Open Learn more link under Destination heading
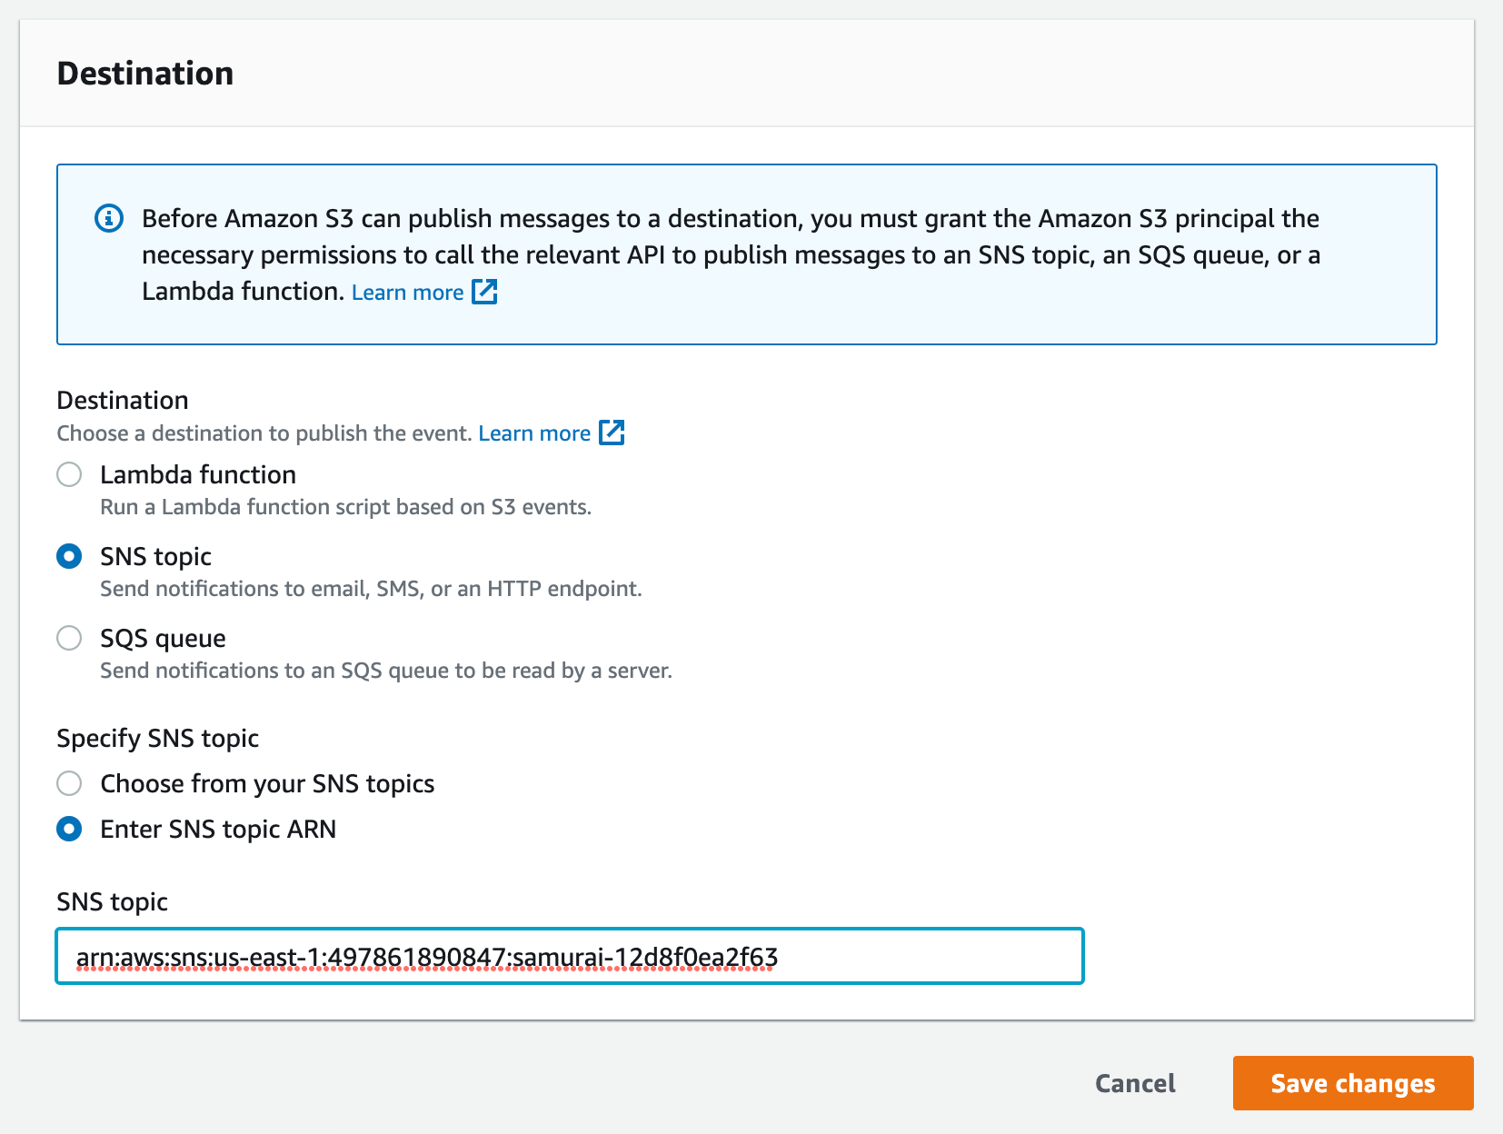This screenshot has height=1134, width=1503. click(534, 433)
